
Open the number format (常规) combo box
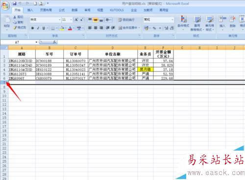pyautogui.click(x=159, y=20)
